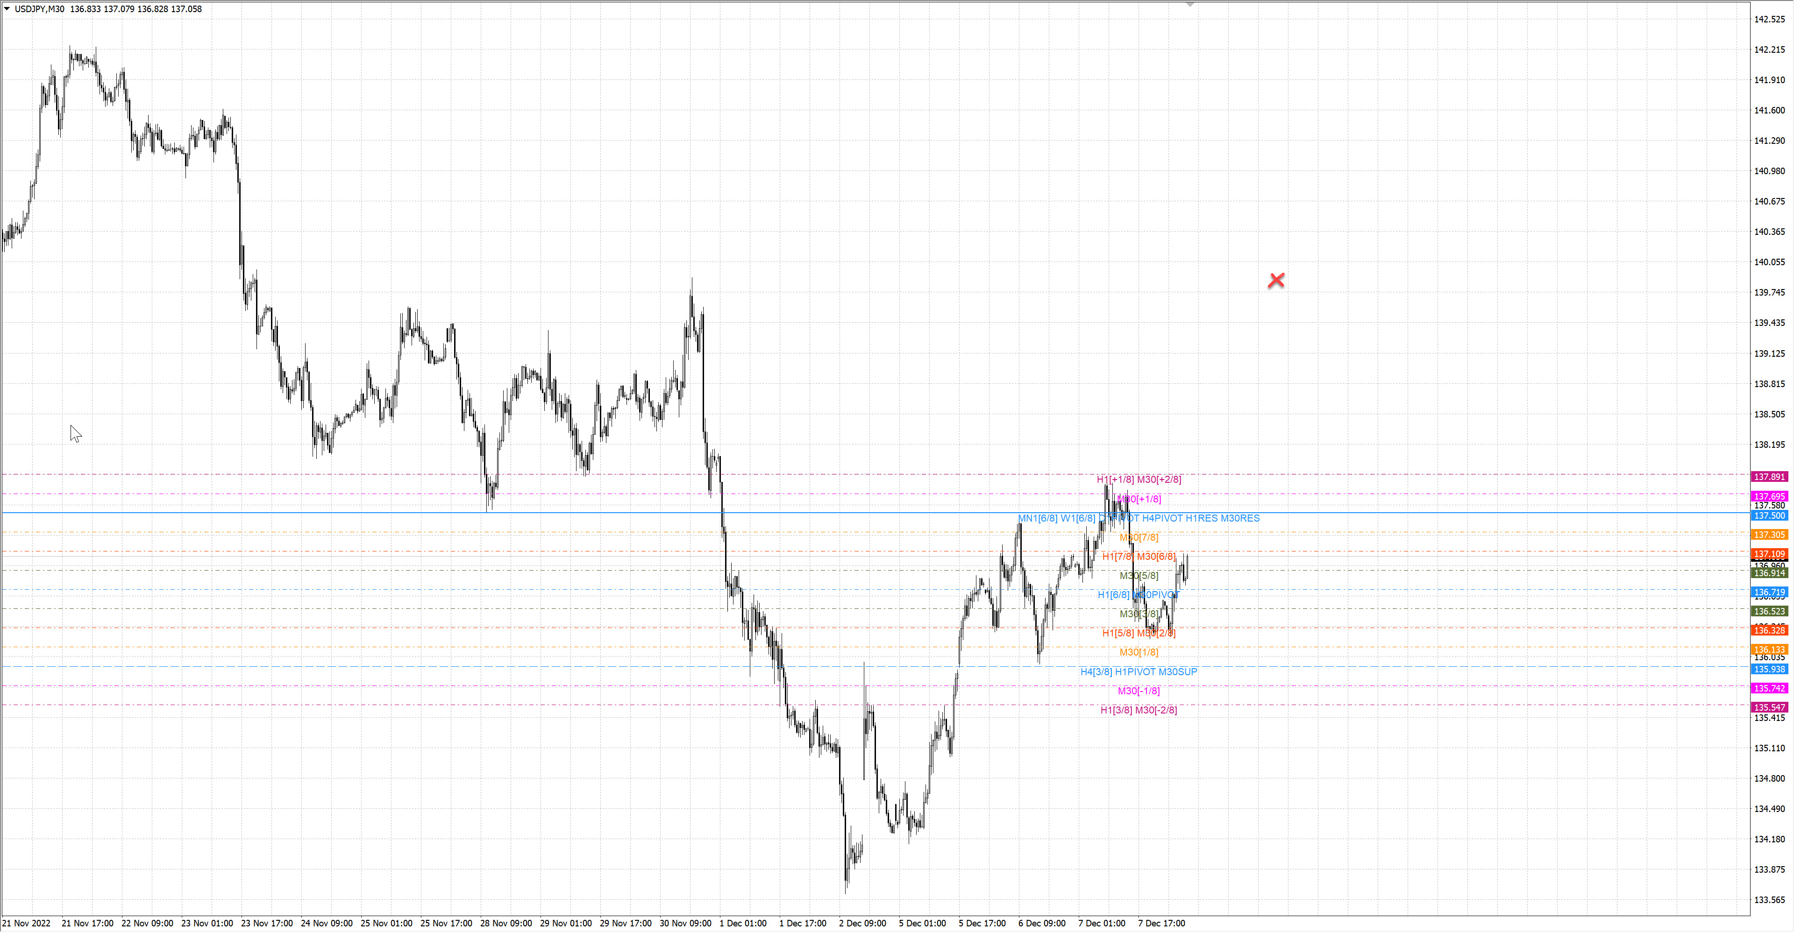
Task: Click the 137.305 orange price tag
Action: coord(1769,535)
